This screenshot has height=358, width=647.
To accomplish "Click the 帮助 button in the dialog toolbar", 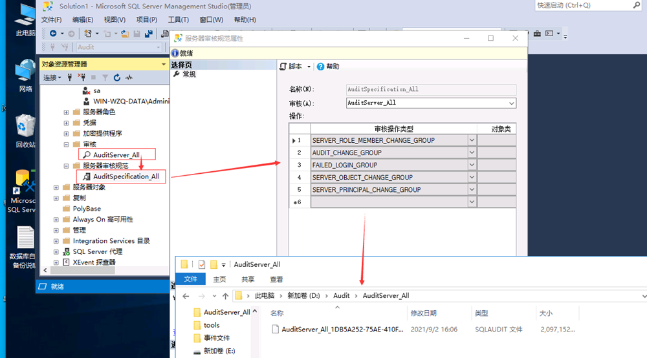I will [329, 67].
